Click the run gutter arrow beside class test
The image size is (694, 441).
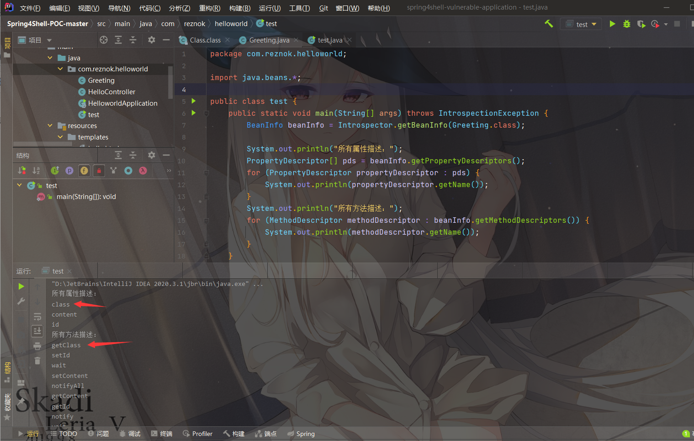click(x=193, y=101)
